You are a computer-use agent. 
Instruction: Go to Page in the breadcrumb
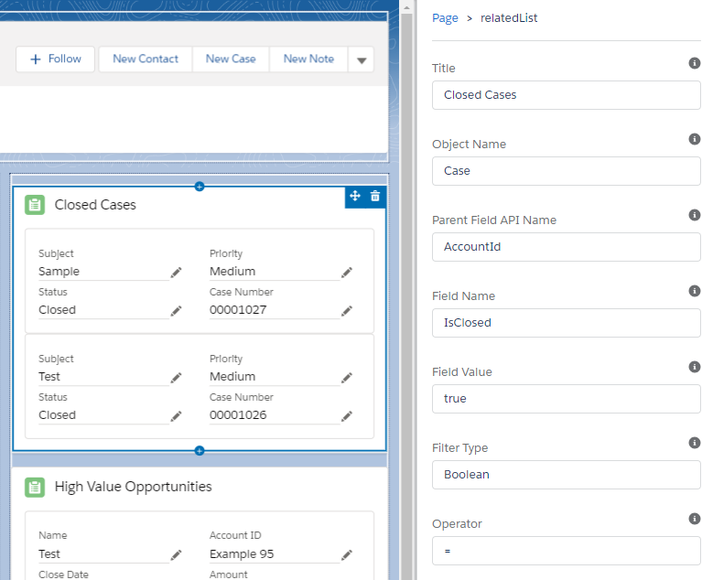click(x=445, y=18)
